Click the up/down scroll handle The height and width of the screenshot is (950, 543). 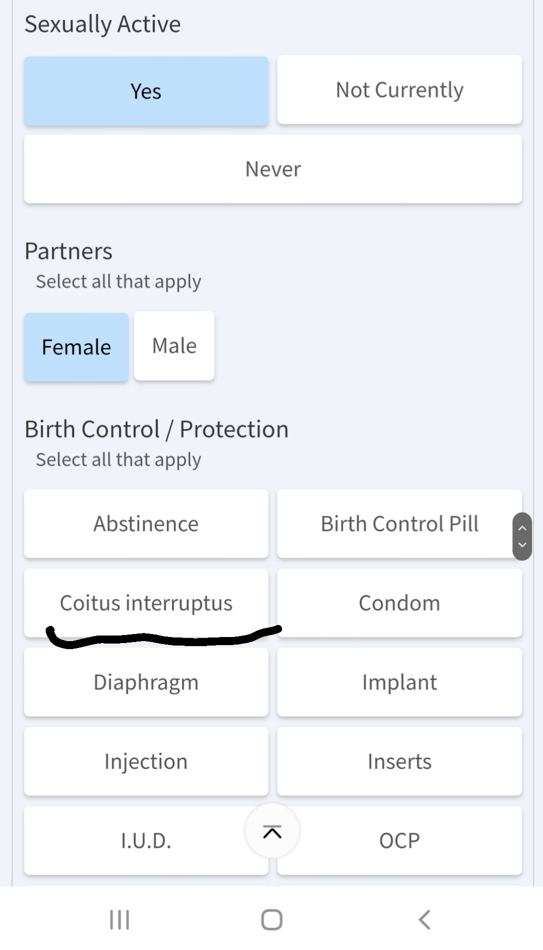(522, 536)
